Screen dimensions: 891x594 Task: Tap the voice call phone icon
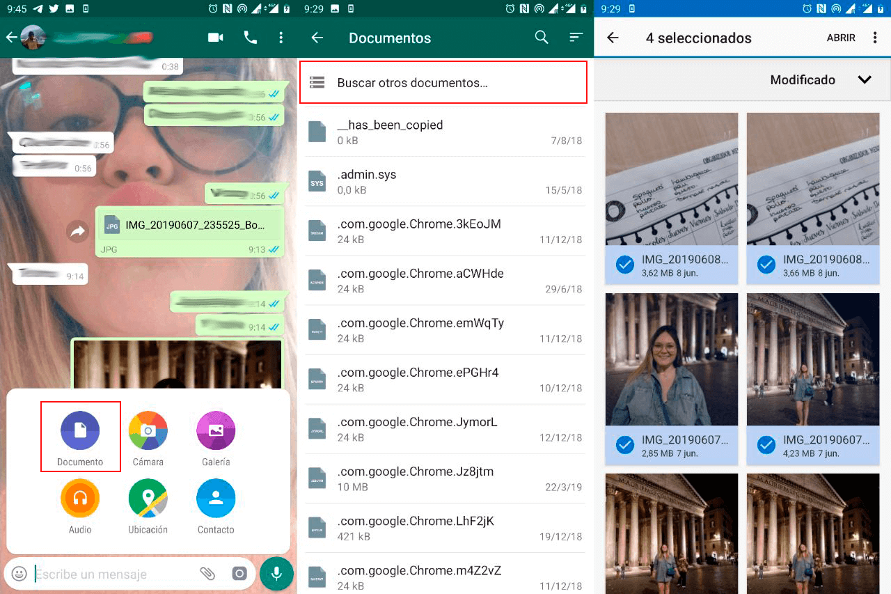[x=251, y=38]
